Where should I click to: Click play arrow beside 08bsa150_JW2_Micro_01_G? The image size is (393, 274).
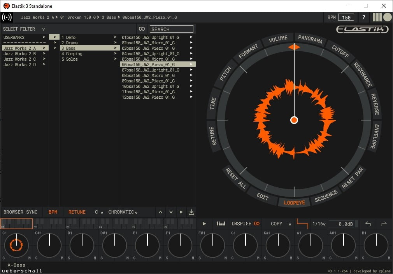tap(191, 75)
